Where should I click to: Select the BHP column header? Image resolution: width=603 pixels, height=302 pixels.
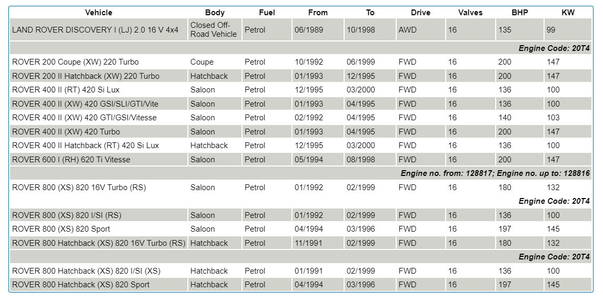click(x=520, y=13)
